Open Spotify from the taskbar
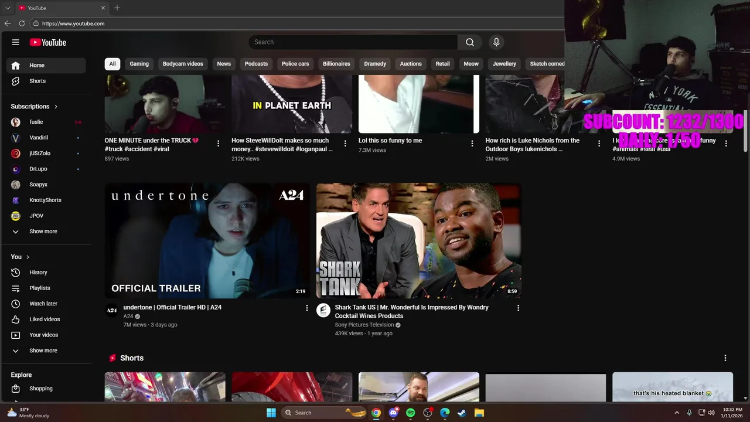750x422 pixels. pyautogui.click(x=411, y=413)
